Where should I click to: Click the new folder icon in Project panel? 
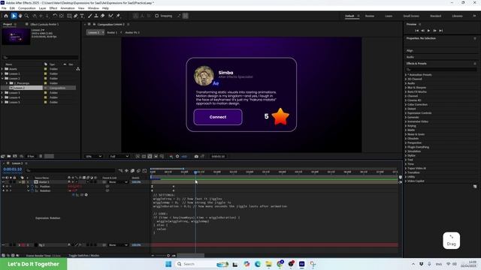(9, 157)
